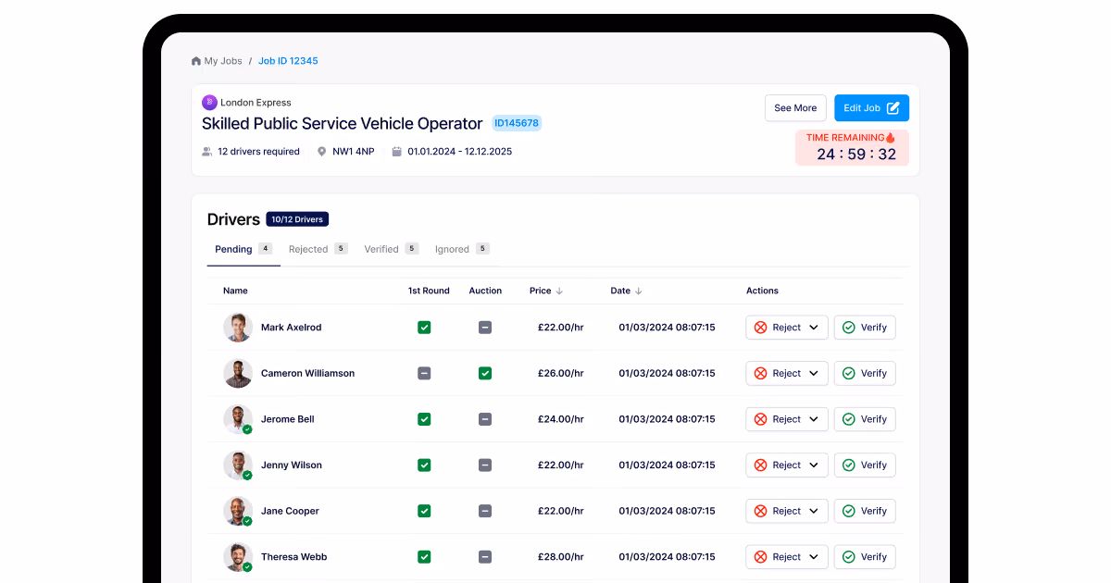Verify driver Jane Cooper

pos(865,511)
